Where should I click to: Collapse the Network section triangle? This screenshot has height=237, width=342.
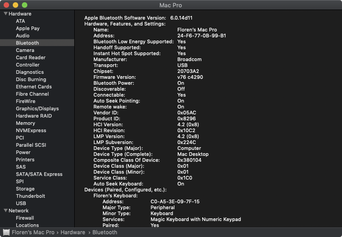pos(5,211)
